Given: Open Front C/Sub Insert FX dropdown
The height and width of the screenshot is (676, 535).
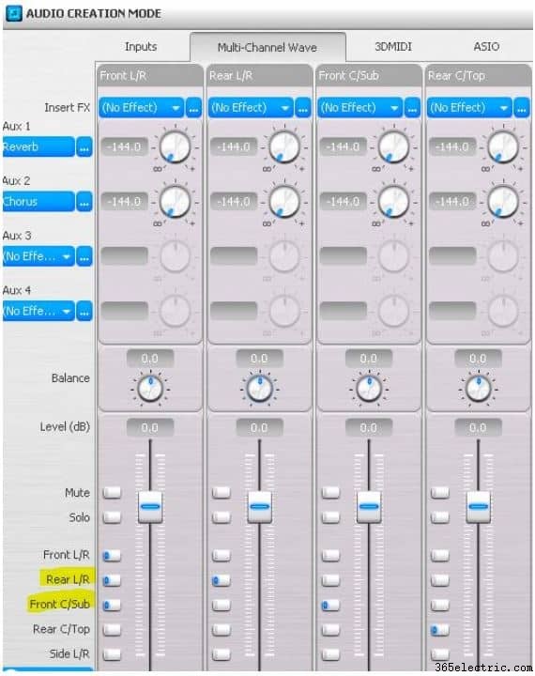Looking at the screenshot, I should [x=360, y=108].
